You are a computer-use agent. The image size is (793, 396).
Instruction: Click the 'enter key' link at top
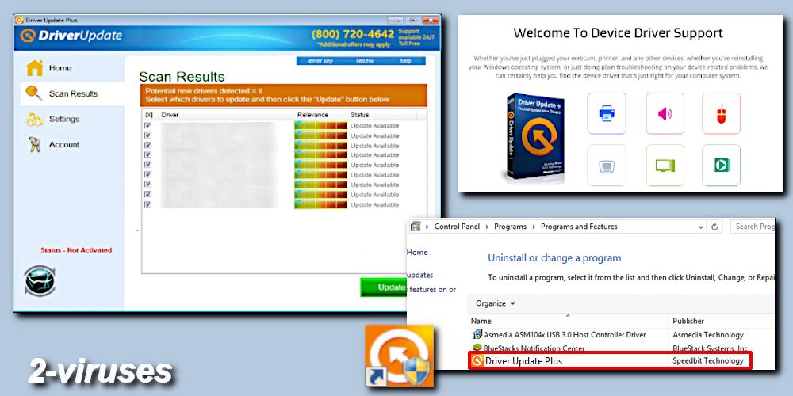click(320, 61)
